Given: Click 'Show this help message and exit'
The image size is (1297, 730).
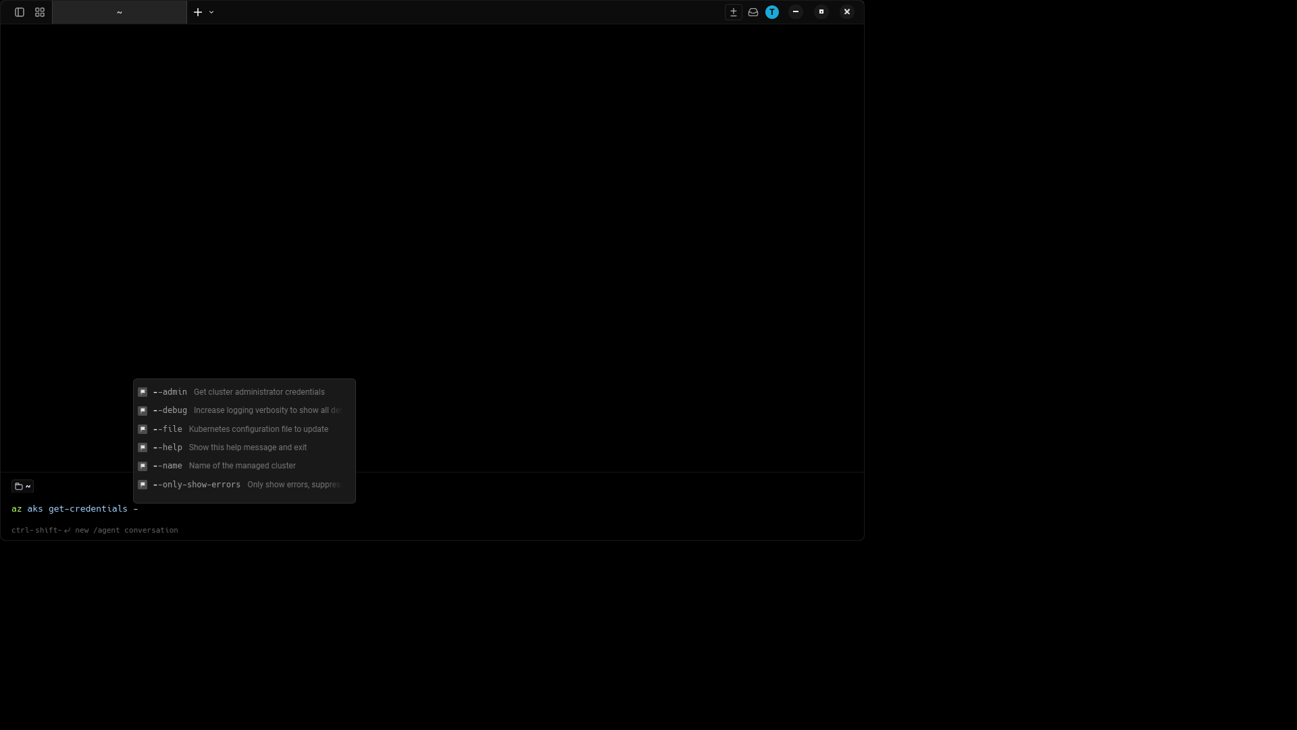Looking at the screenshot, I should pyautogui.click(x=248, y=447).
